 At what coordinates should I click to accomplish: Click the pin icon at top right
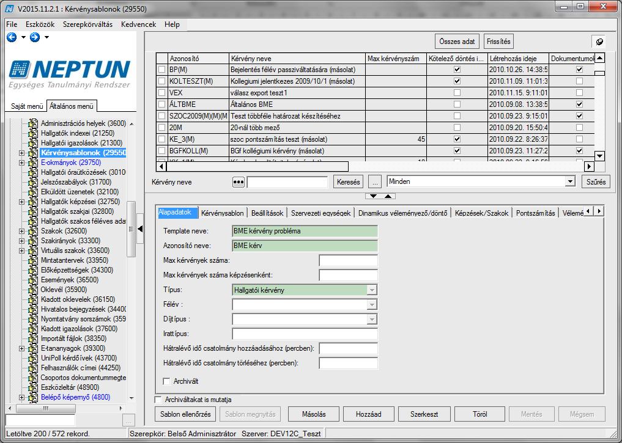pyautogui.click(x=599, y=42)
